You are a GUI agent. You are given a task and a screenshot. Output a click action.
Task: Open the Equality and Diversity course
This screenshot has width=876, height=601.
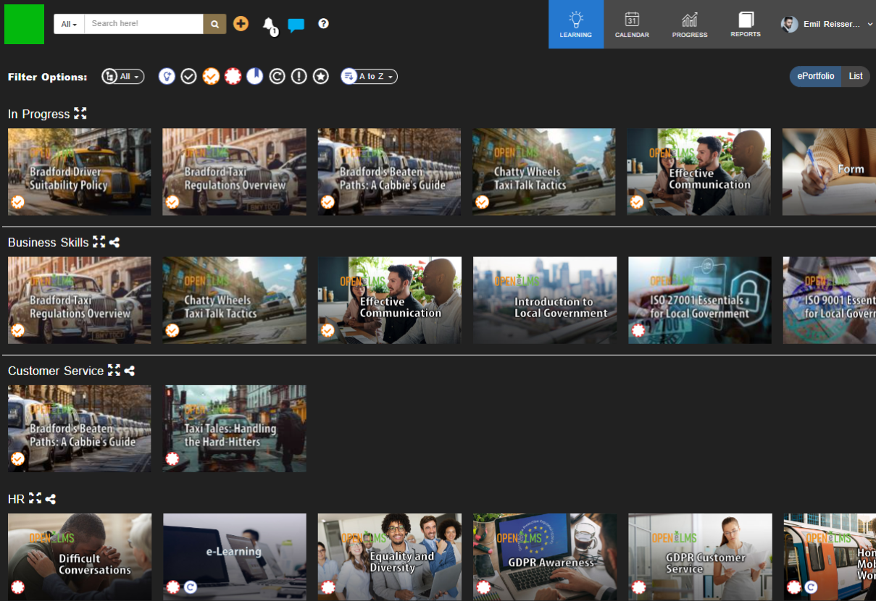[x=390, y=557]
